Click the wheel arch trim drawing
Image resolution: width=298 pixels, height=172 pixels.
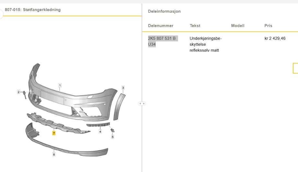coord(119,107)
